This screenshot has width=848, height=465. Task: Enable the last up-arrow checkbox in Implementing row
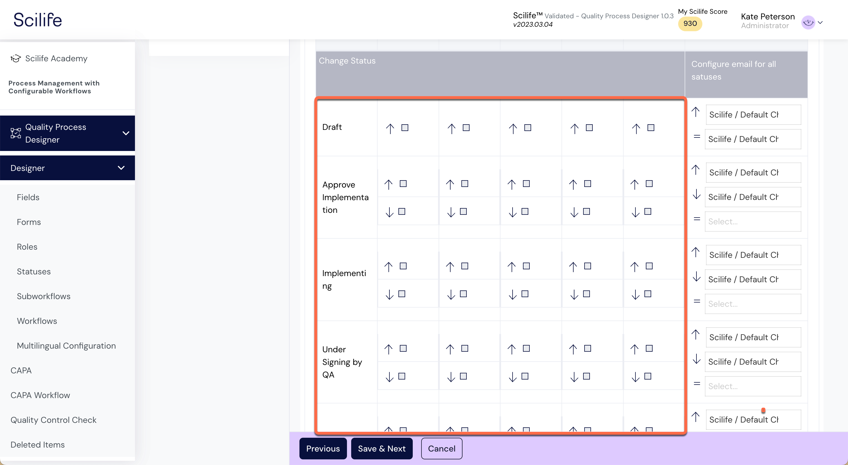(x=649, y=266)
